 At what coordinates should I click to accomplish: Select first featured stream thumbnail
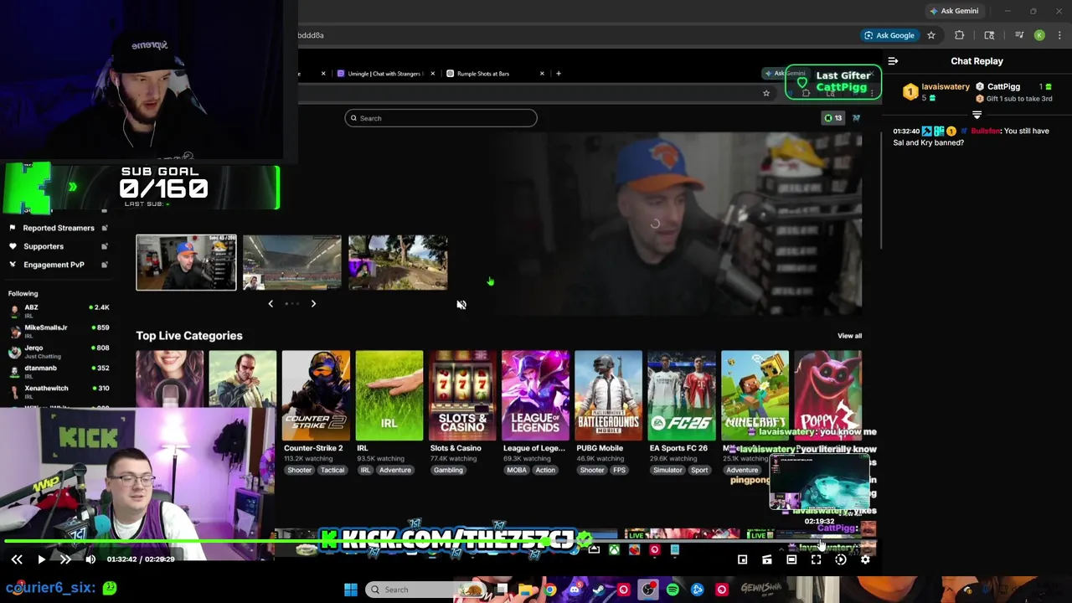(187, 262)
